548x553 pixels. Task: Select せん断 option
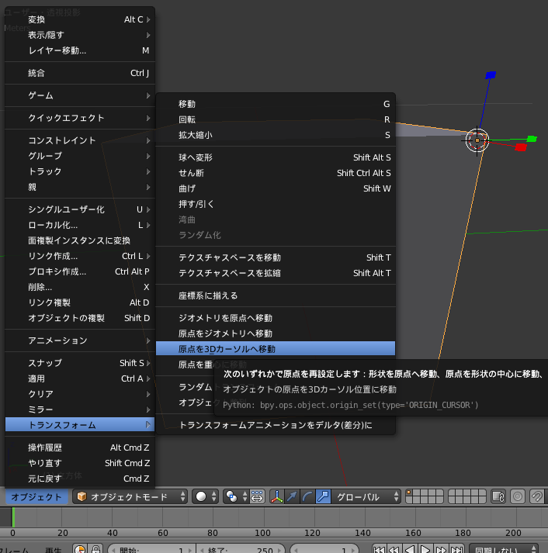coord(276,173)
